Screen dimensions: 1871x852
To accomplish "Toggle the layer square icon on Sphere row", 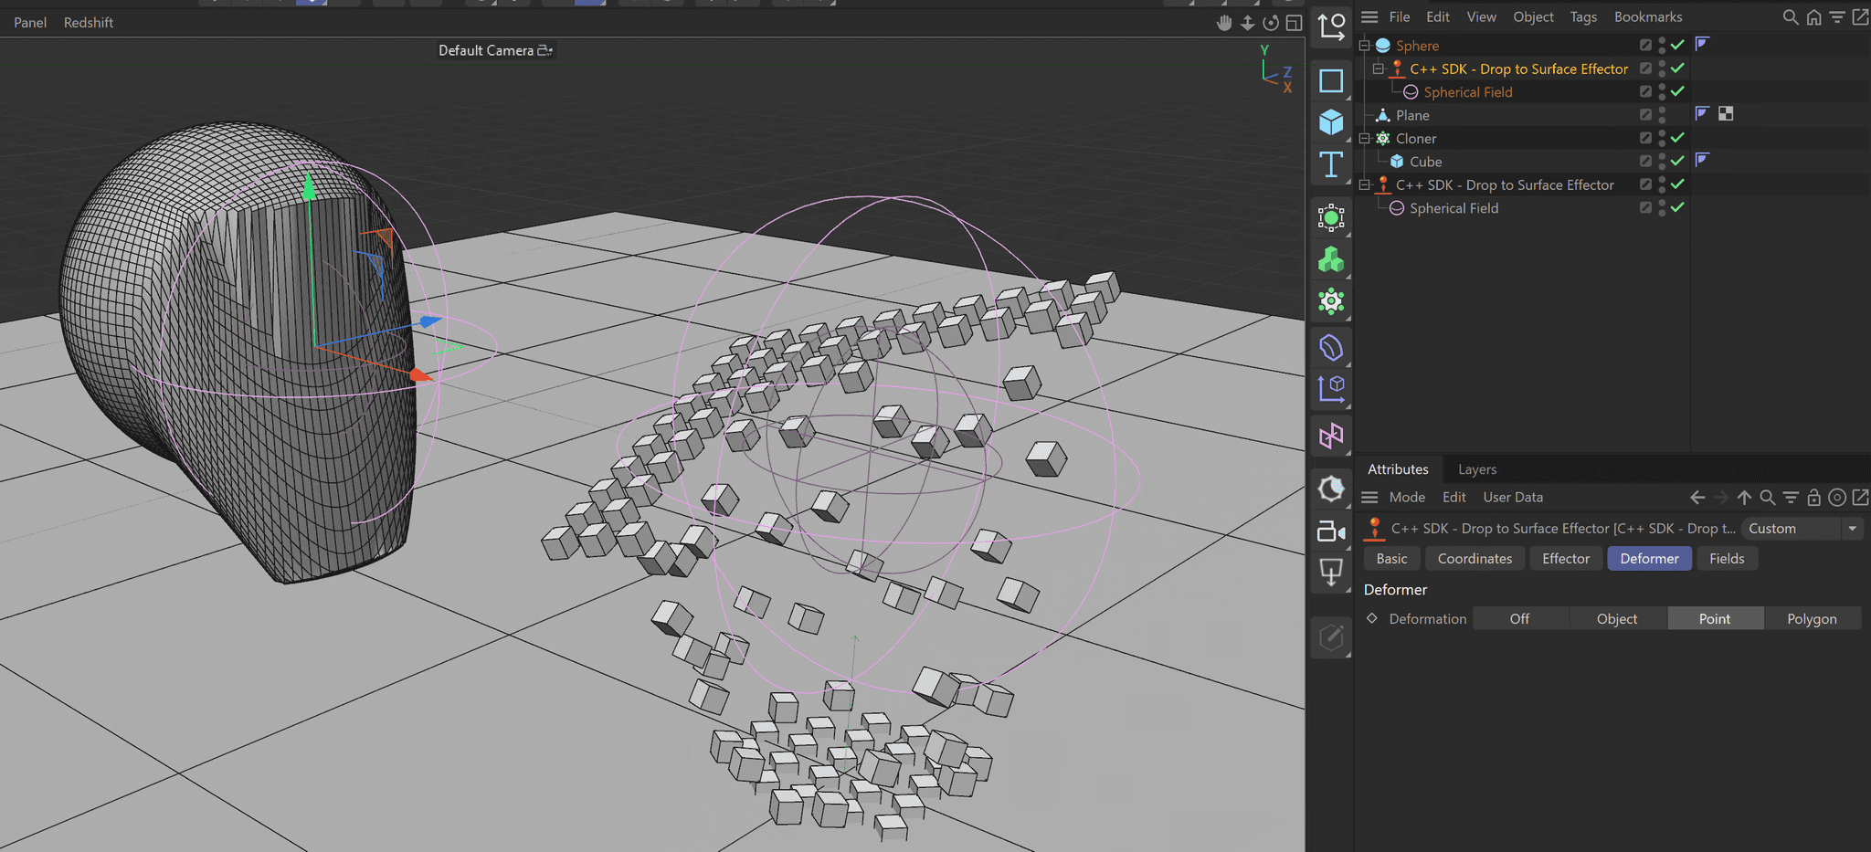I will (x=1645, y=45).
